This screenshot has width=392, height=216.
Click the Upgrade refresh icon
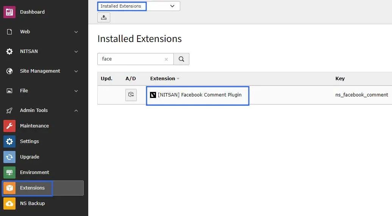click(9, 157)
